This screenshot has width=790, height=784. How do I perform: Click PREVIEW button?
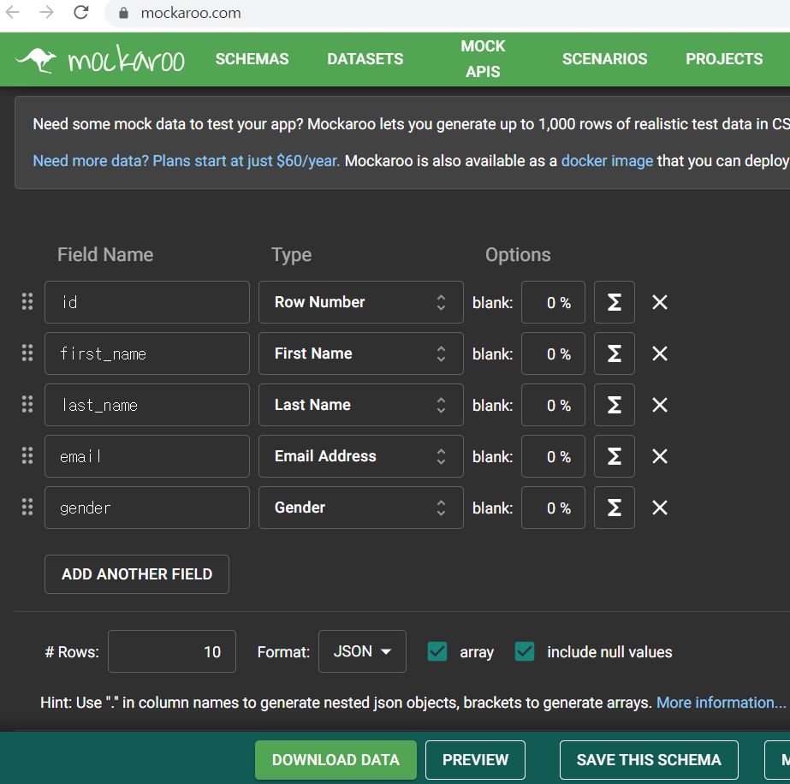tap(475, 759)
